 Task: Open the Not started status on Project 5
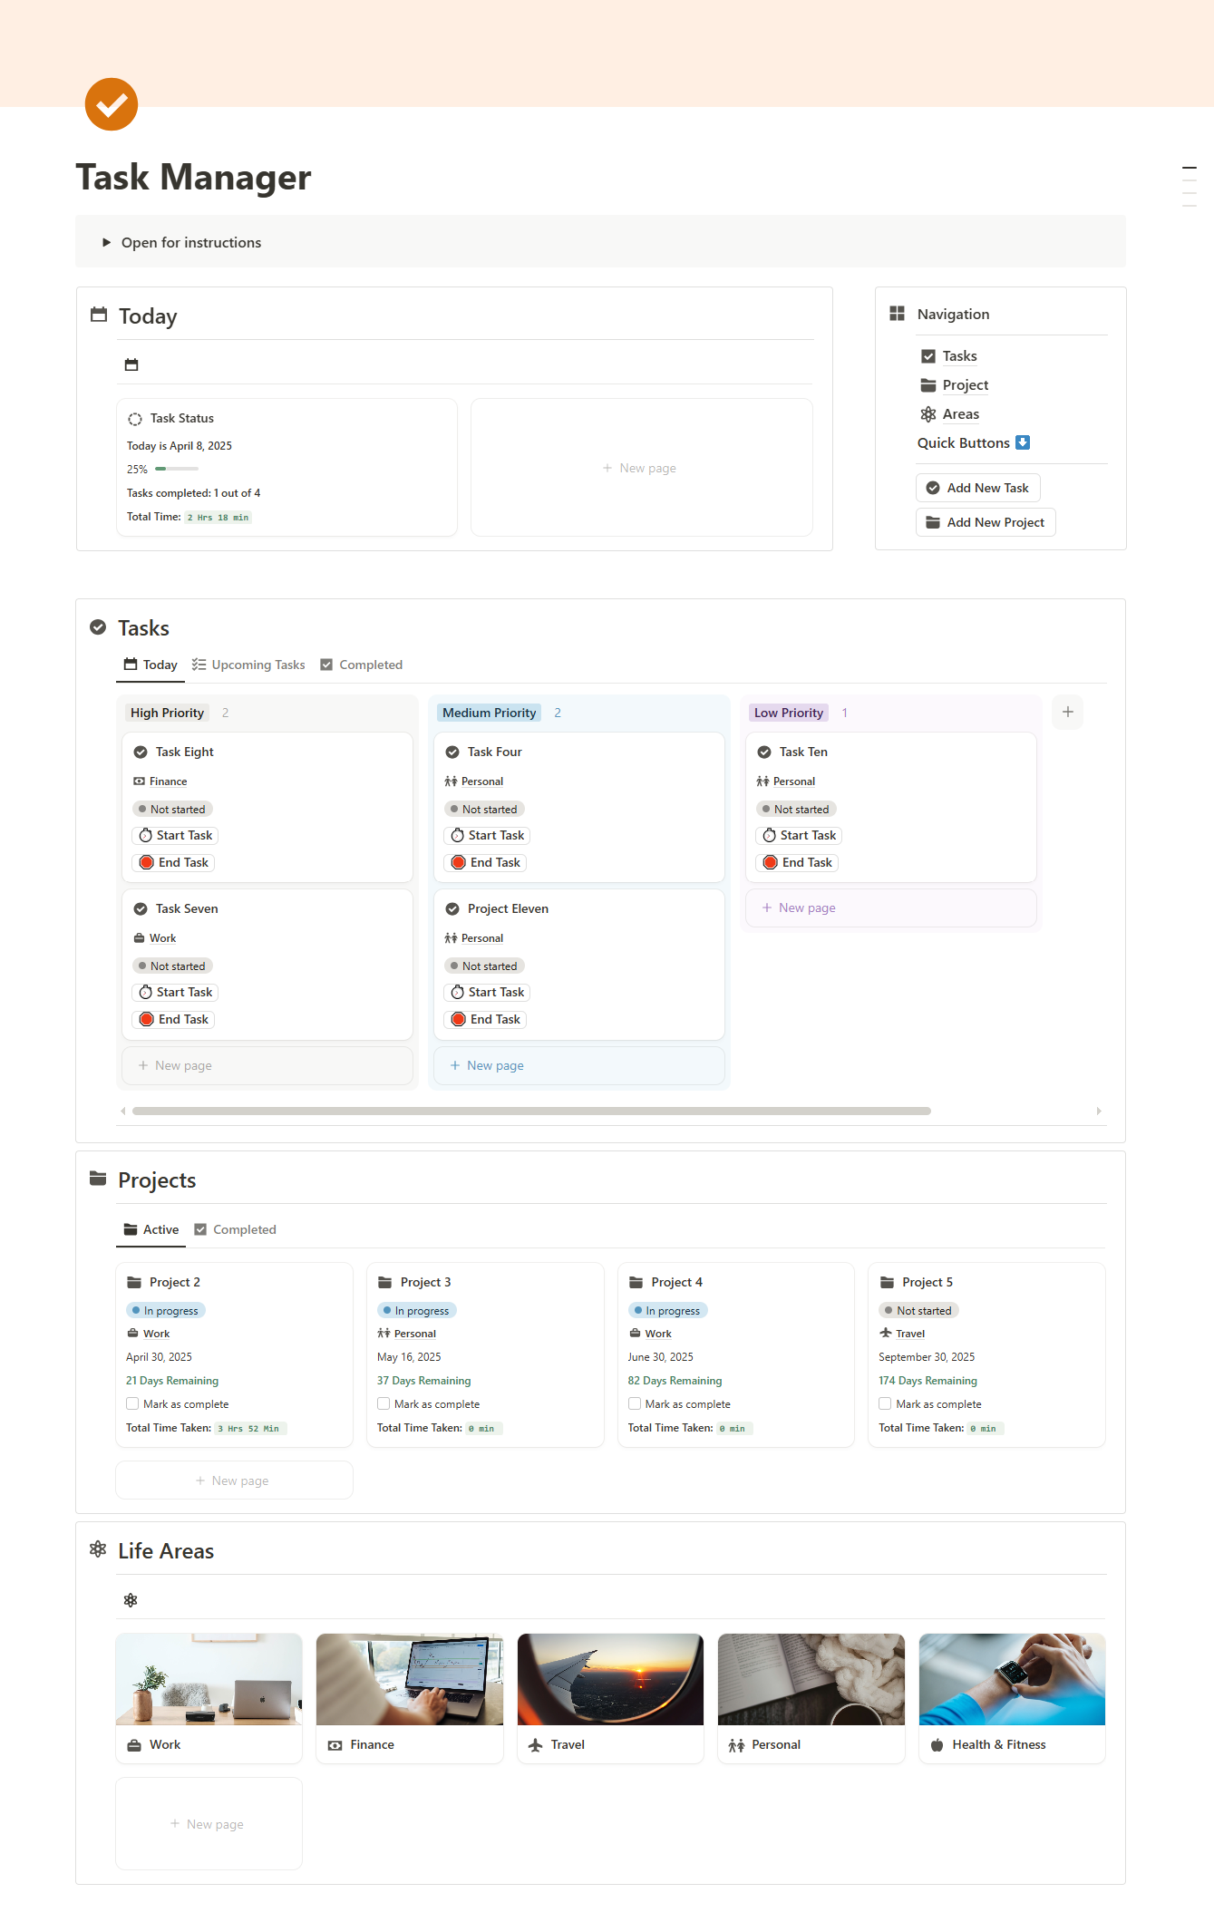[x=918, y=1310]
